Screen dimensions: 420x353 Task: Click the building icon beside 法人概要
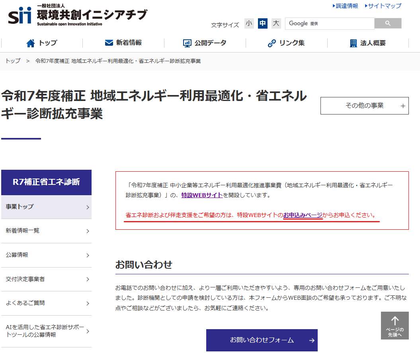[x=353, y=43]
